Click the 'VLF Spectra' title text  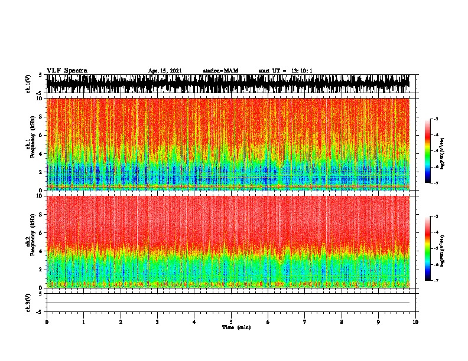67,71
